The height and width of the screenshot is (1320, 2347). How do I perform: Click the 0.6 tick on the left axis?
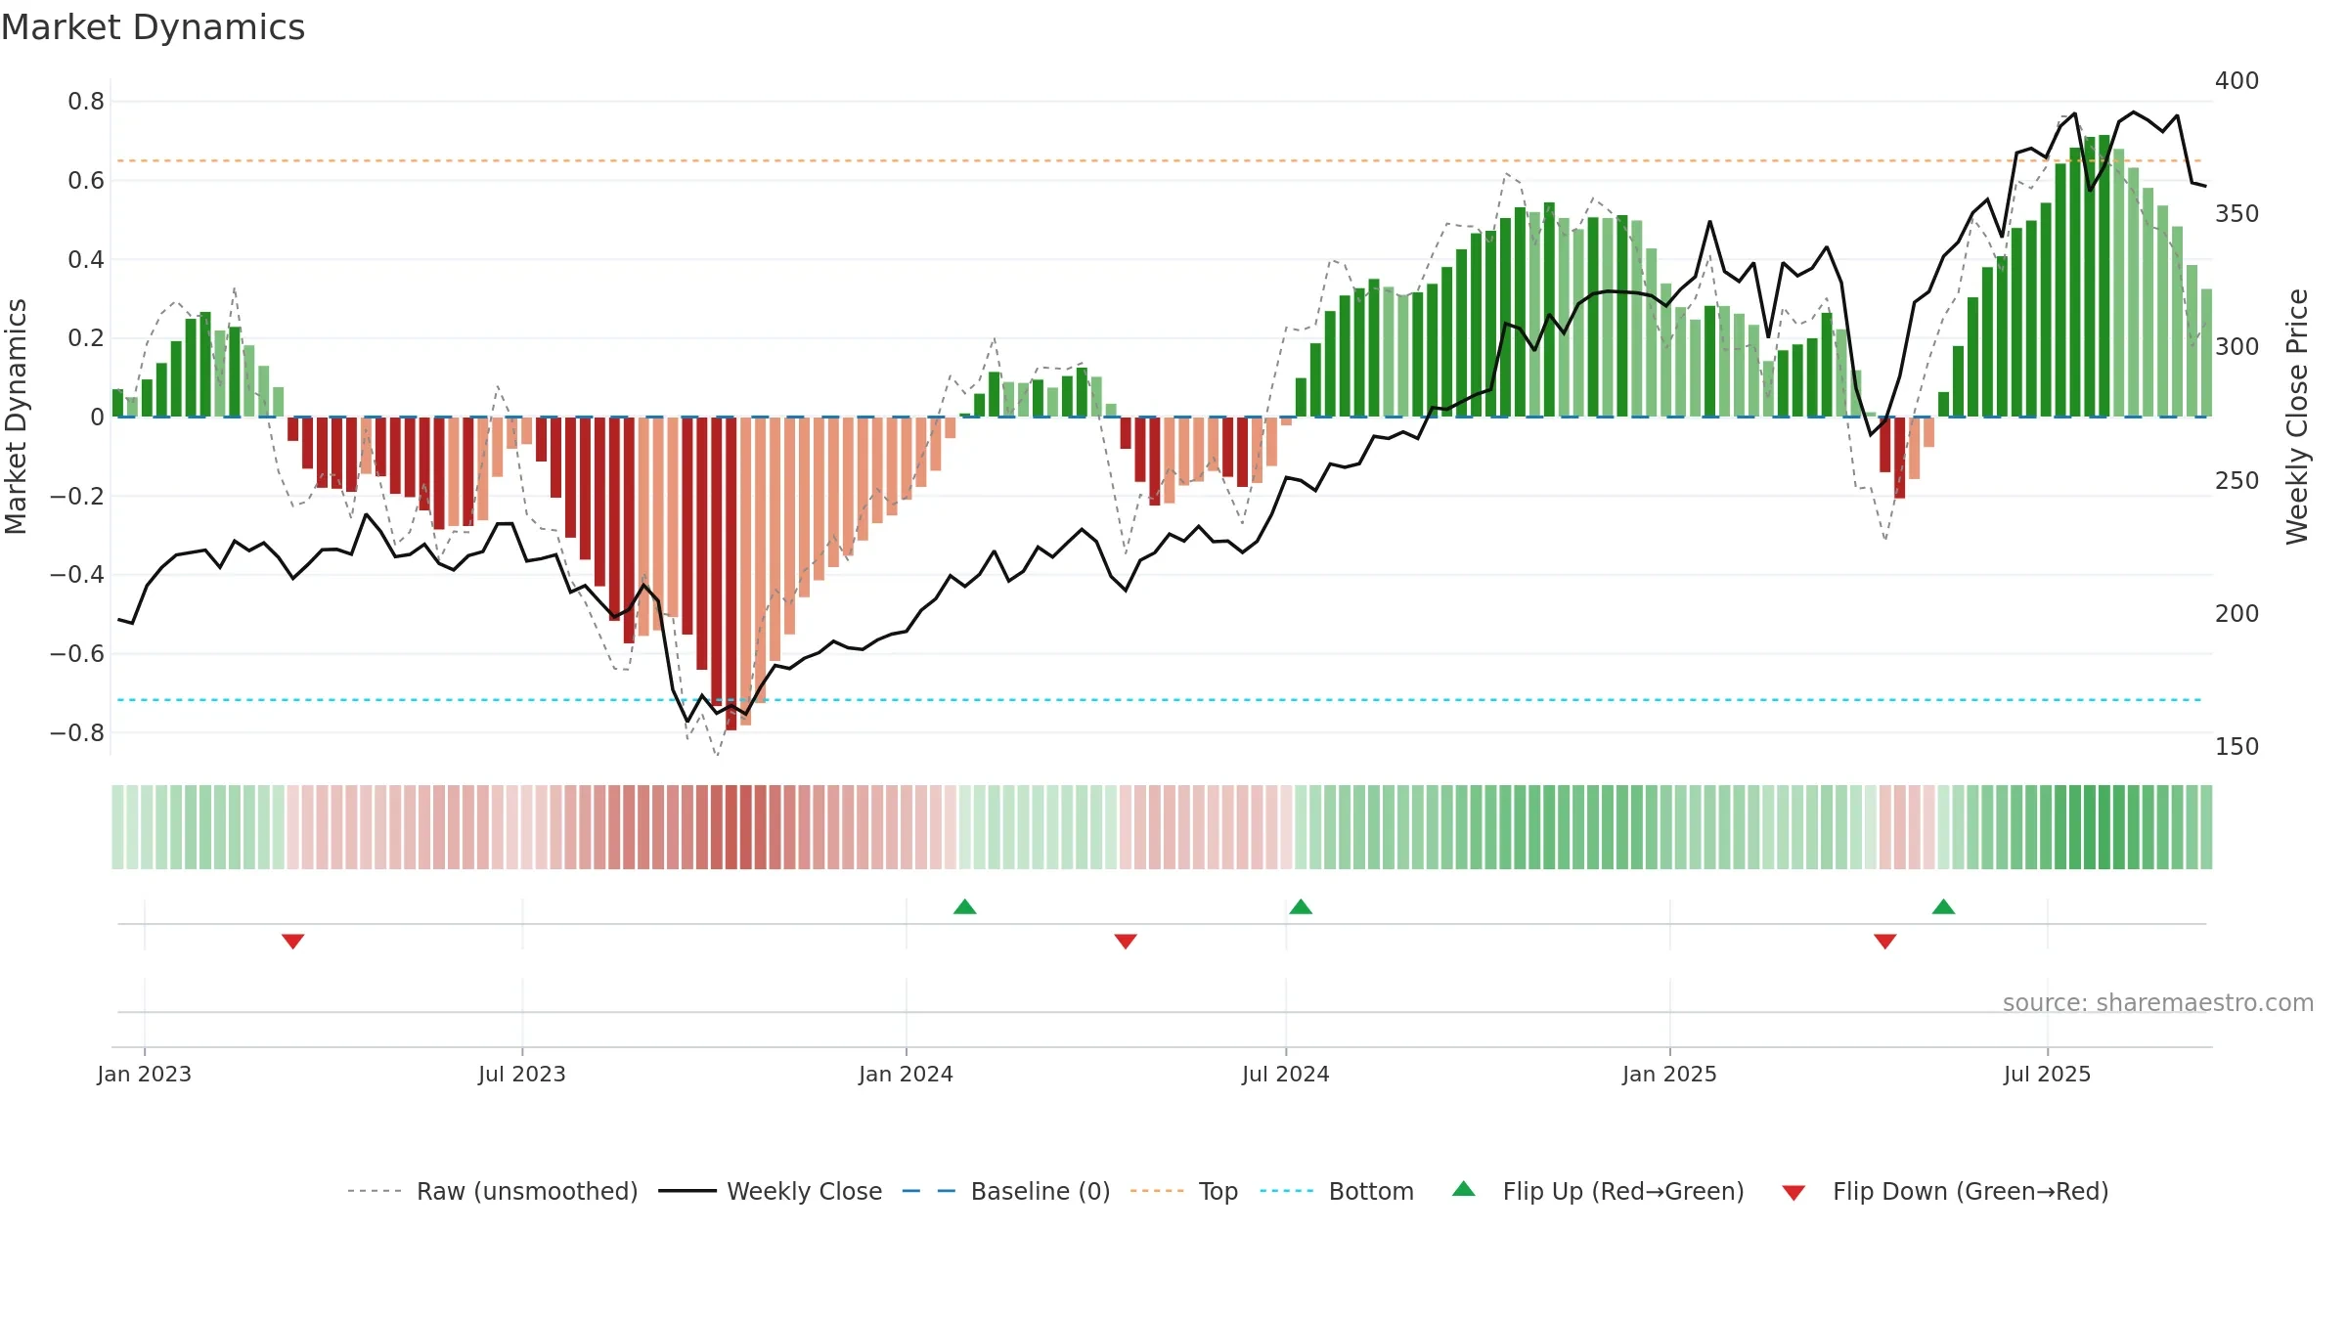86,180
